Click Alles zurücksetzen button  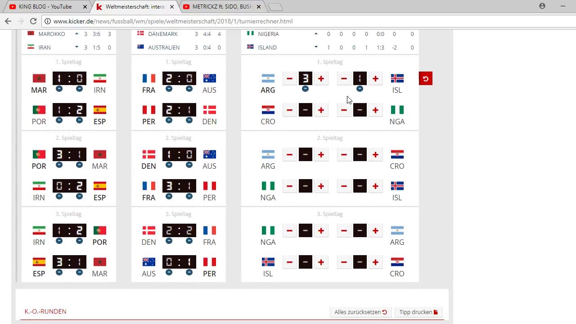point(360,312)
